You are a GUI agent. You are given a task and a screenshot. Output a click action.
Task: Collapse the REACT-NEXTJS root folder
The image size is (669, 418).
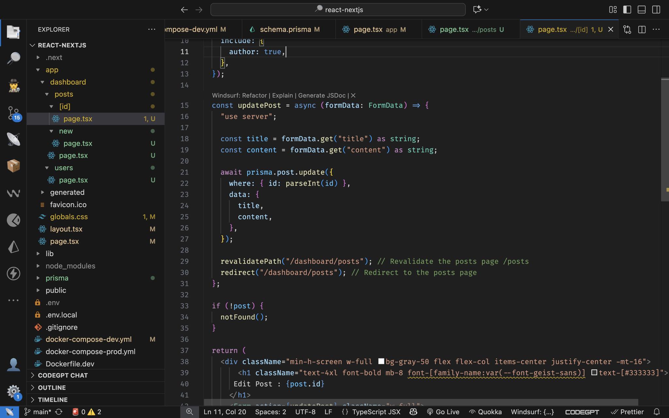click(32, 45)
